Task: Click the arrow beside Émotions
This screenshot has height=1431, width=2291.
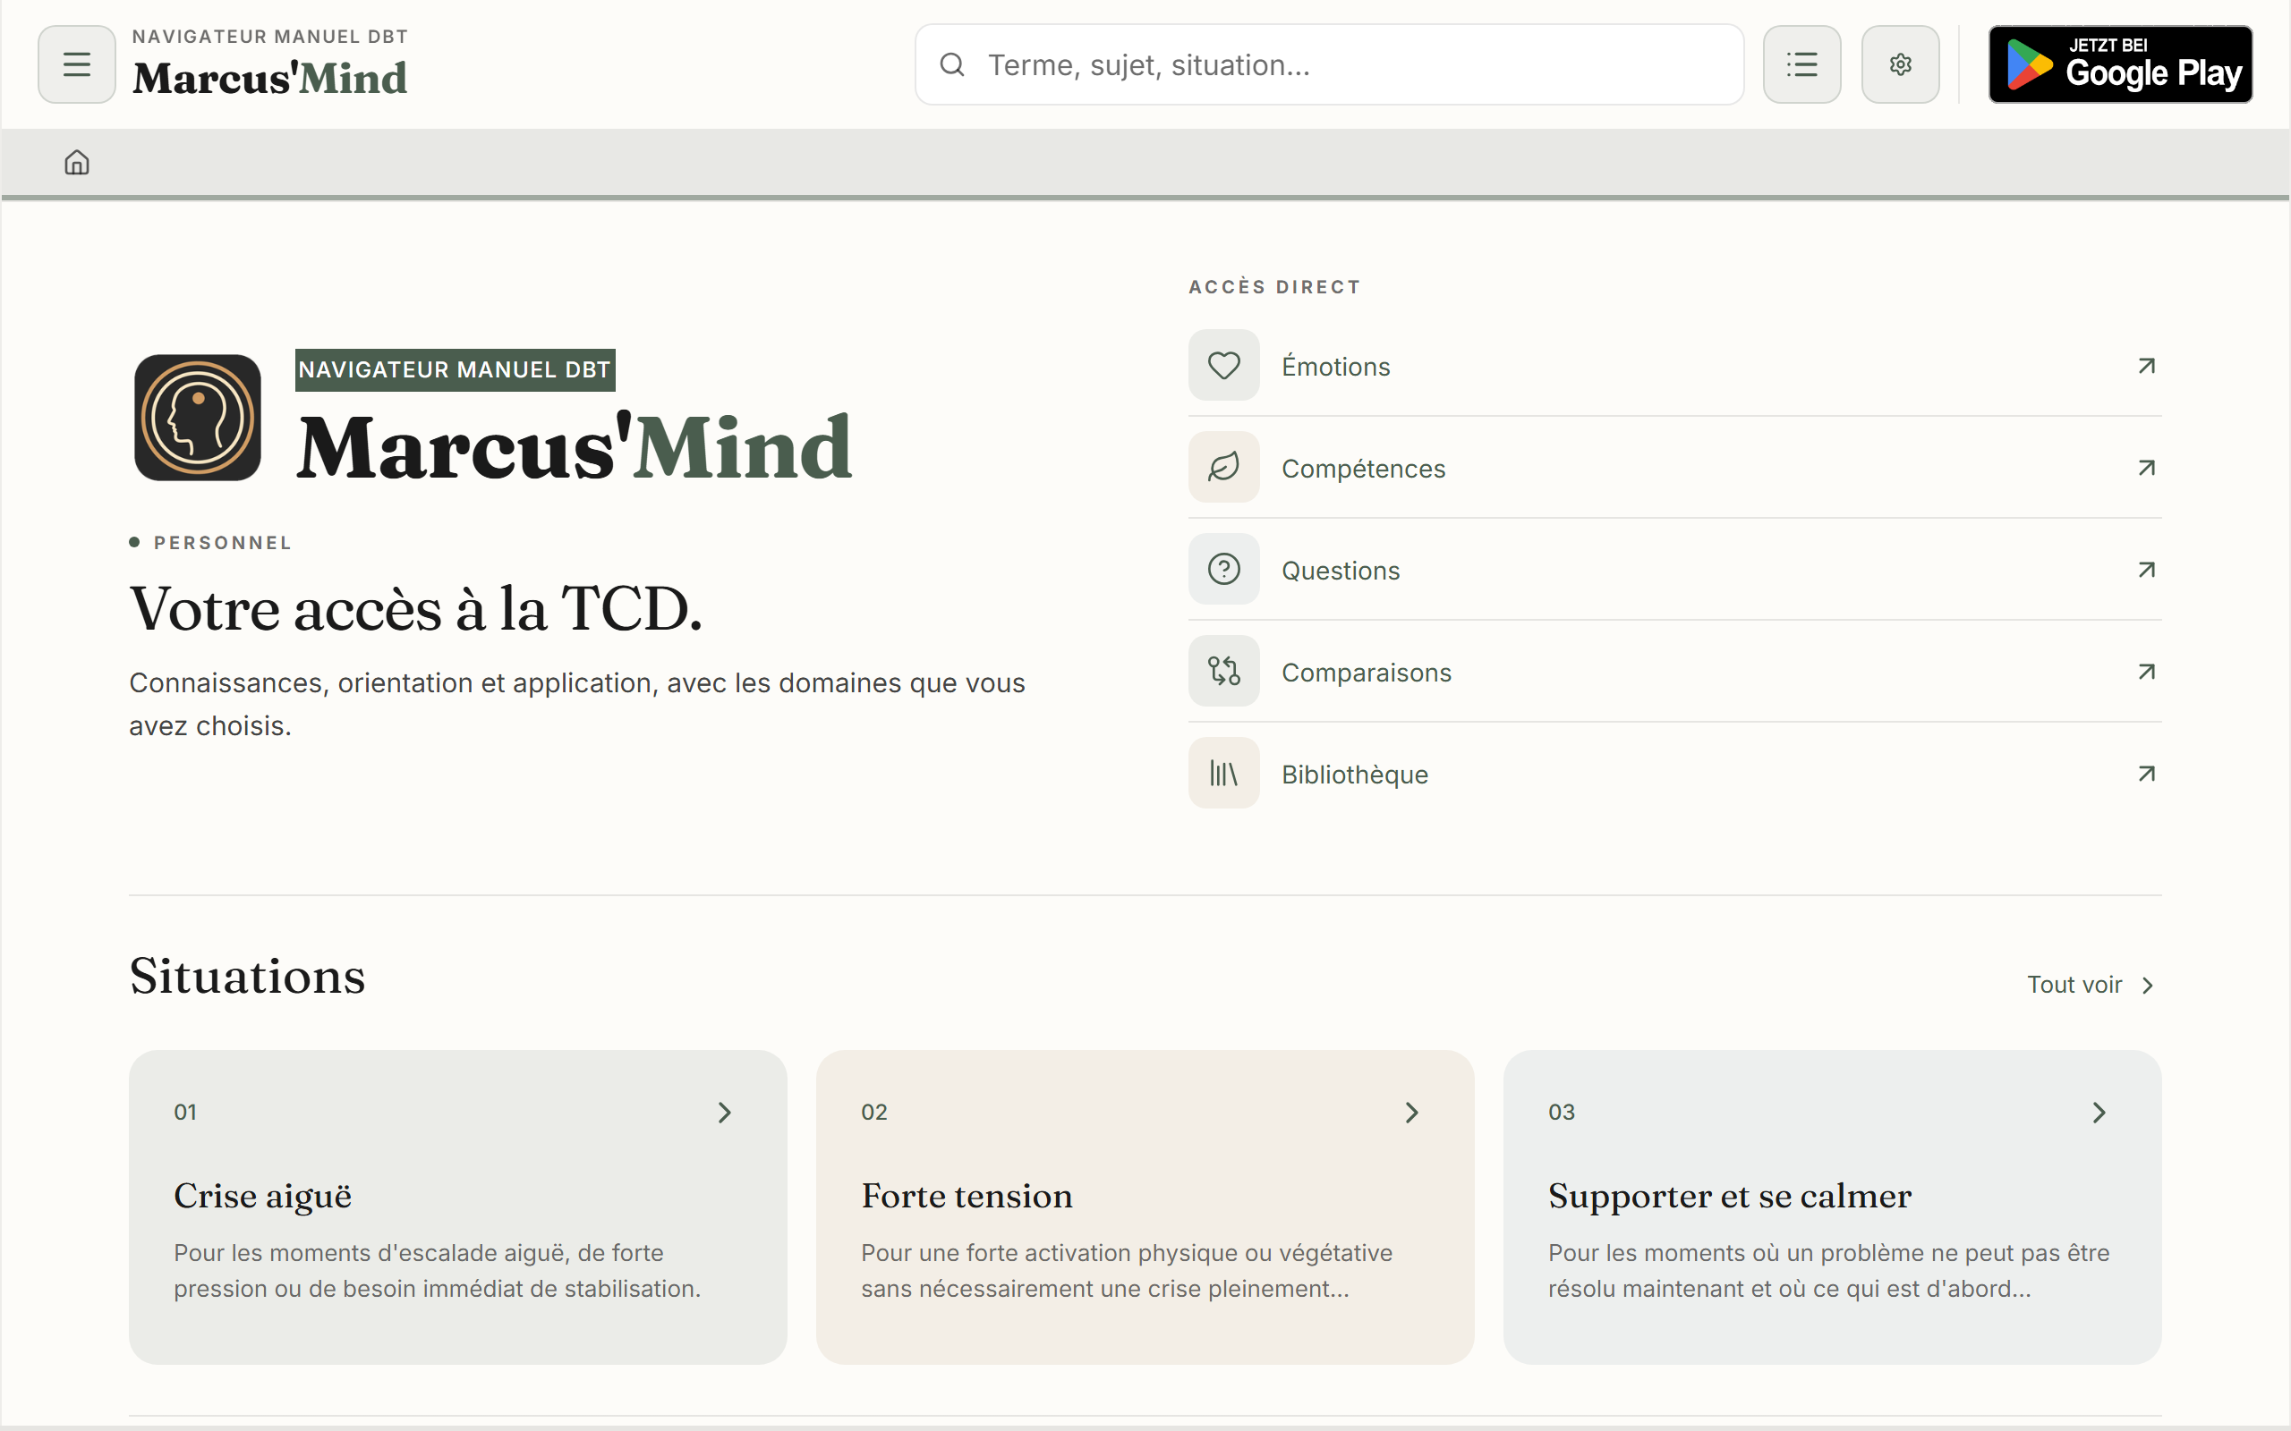Action: pos(2146,367)
